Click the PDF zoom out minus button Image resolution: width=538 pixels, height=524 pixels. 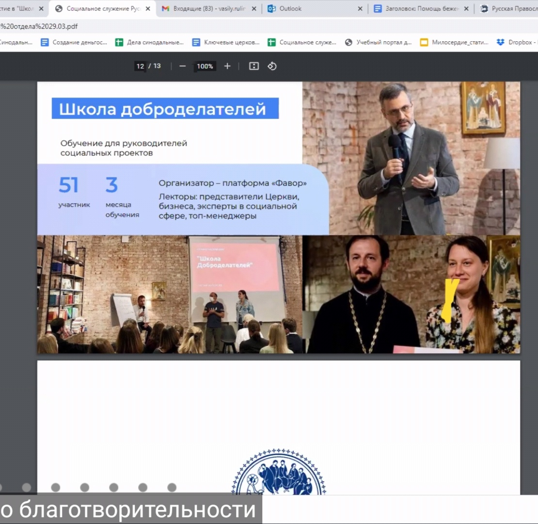[x=182, y=66]
